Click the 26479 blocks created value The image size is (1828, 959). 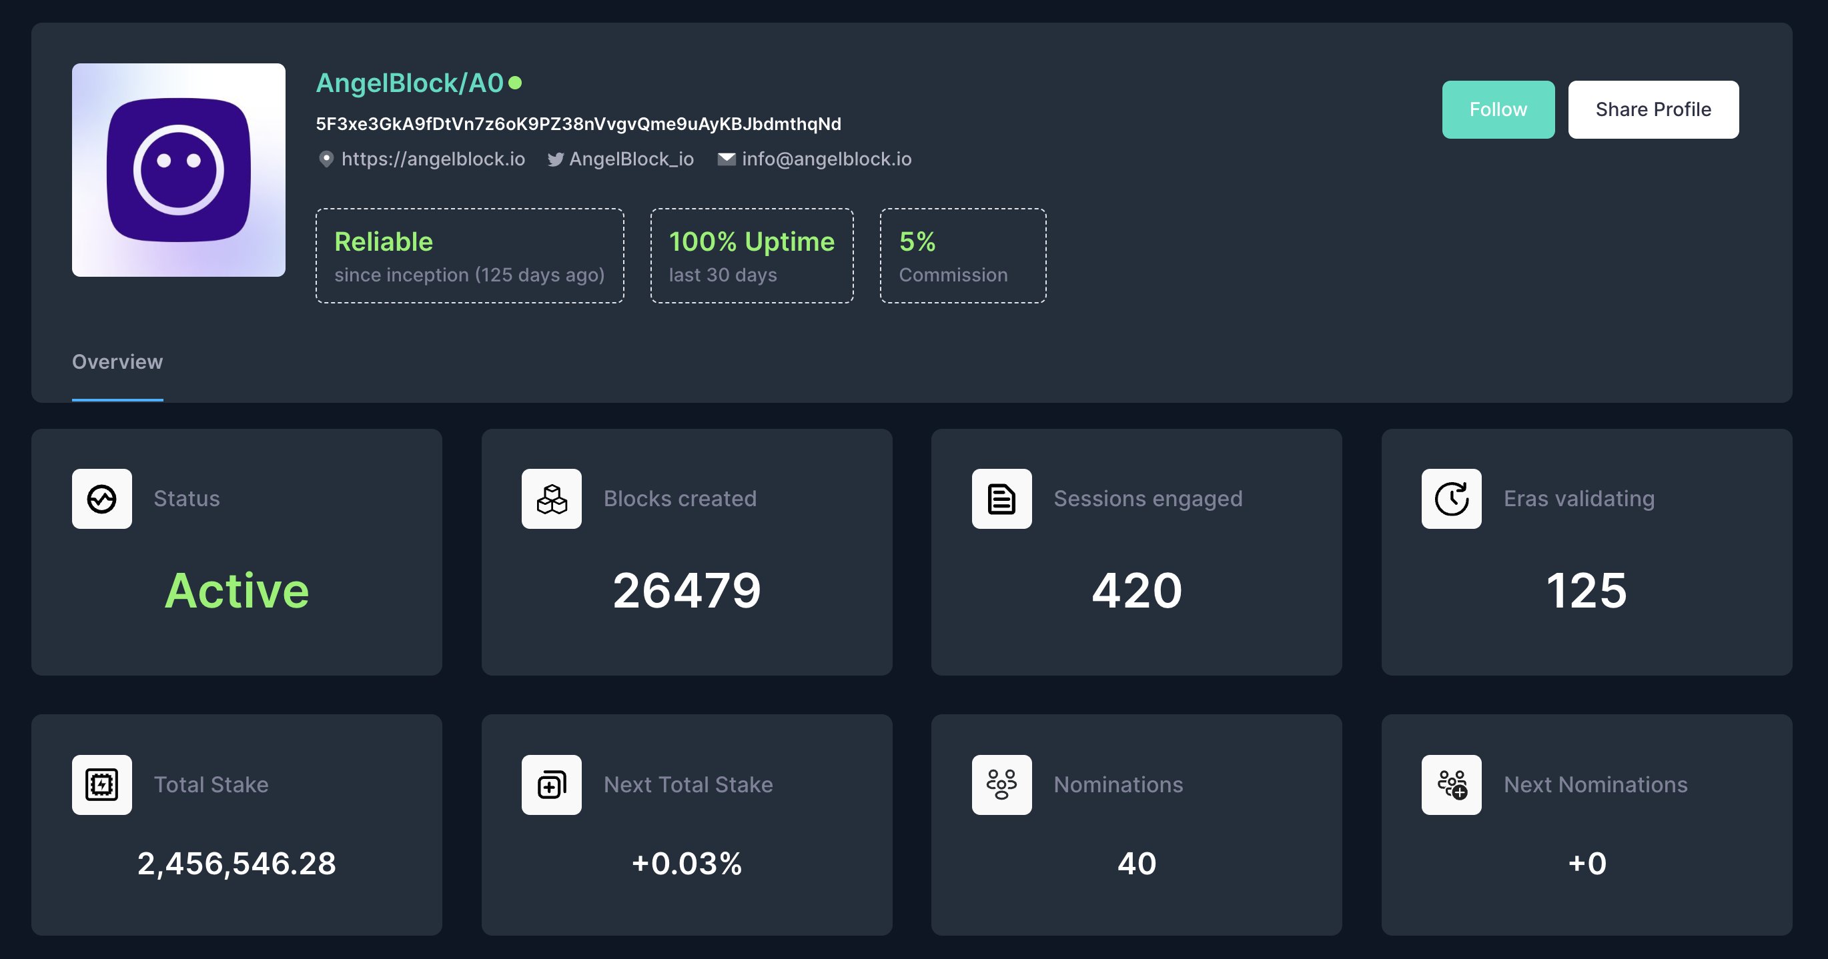click(687, 590)
